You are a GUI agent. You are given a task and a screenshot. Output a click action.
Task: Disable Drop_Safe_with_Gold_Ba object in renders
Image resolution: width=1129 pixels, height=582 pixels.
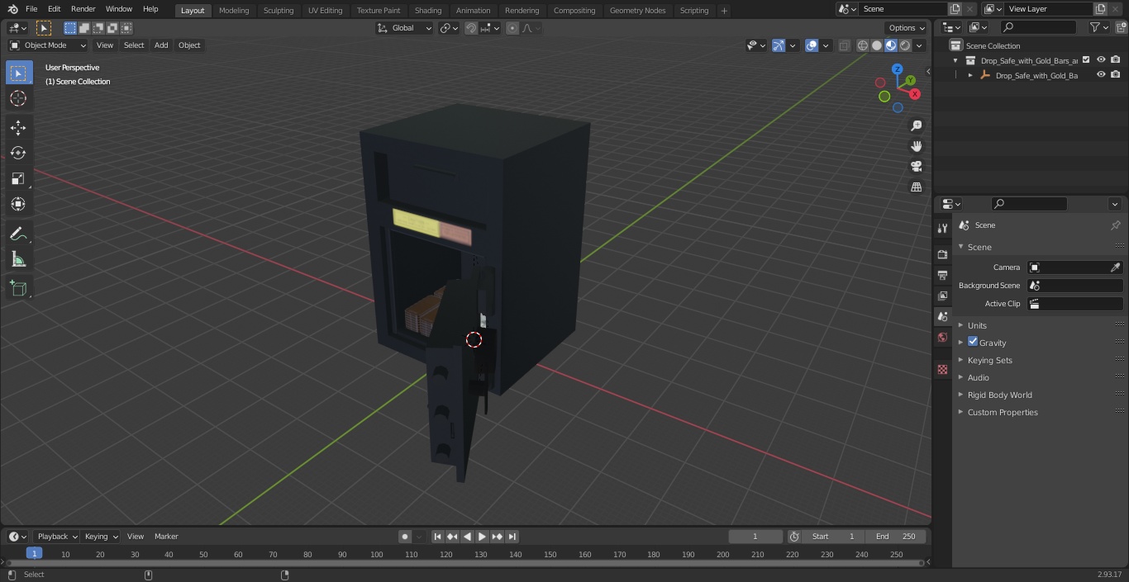(x=1116, y=75)
